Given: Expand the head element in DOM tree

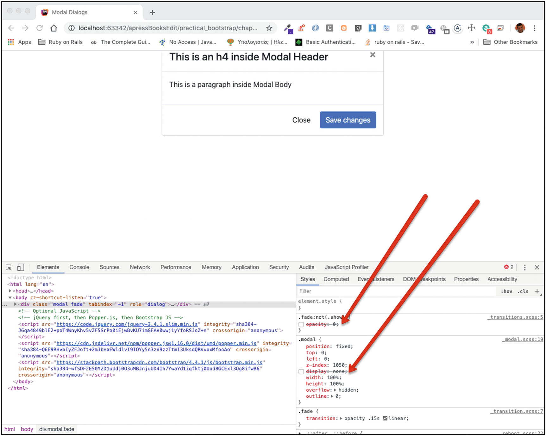Looking at the screenshot, I should pyautogui.click(x=10, y=291).
